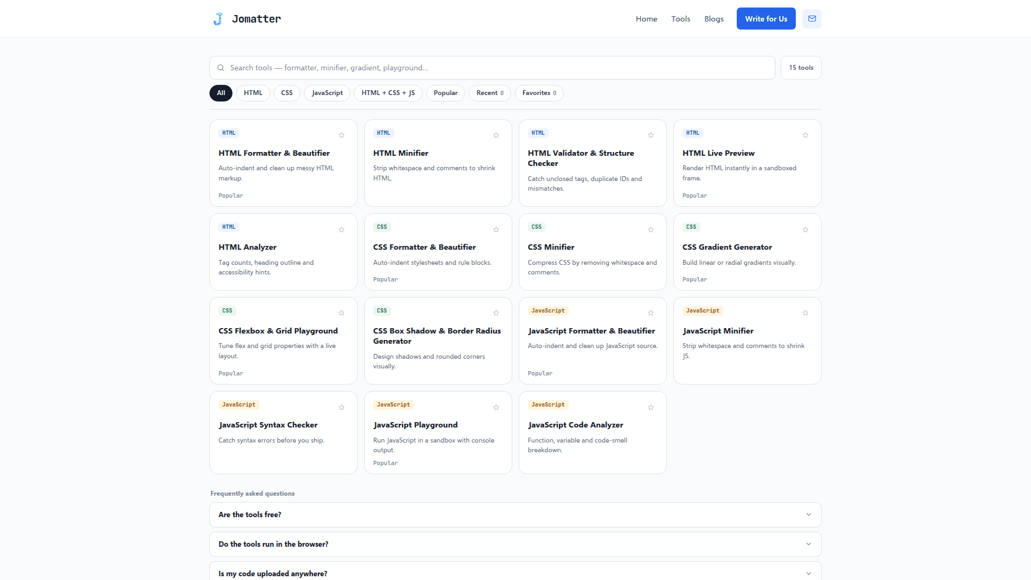Filter tools by JavaScript
Viewport: 1031px width, 580px height.
[x=327, y=93]
